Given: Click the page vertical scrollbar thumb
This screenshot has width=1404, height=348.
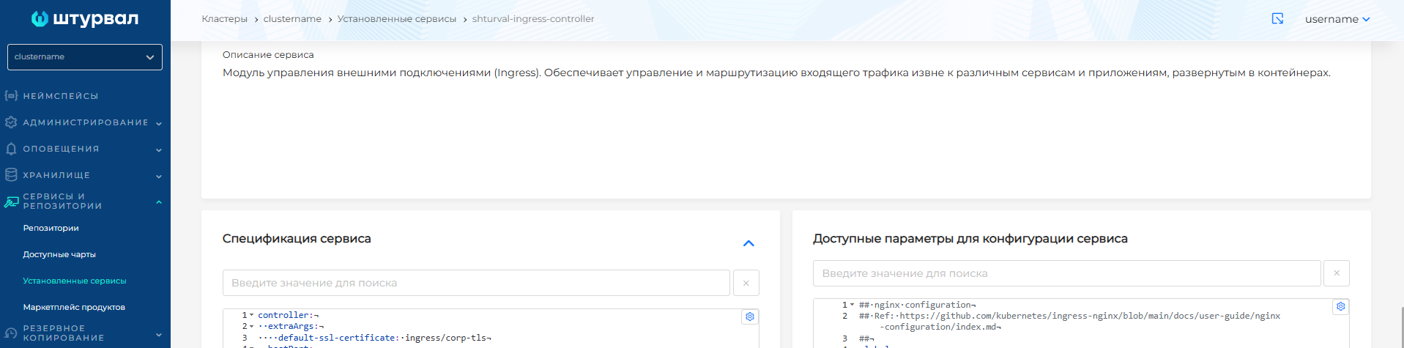Looking at the screenshot, I should coord(1401,327).
